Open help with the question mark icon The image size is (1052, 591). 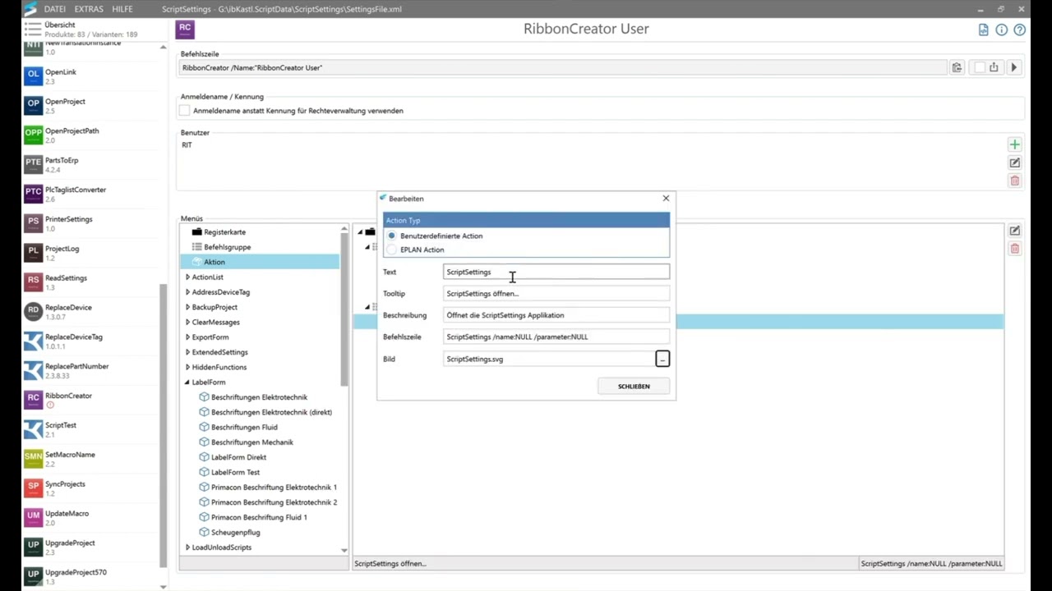tap(1019, 30)
